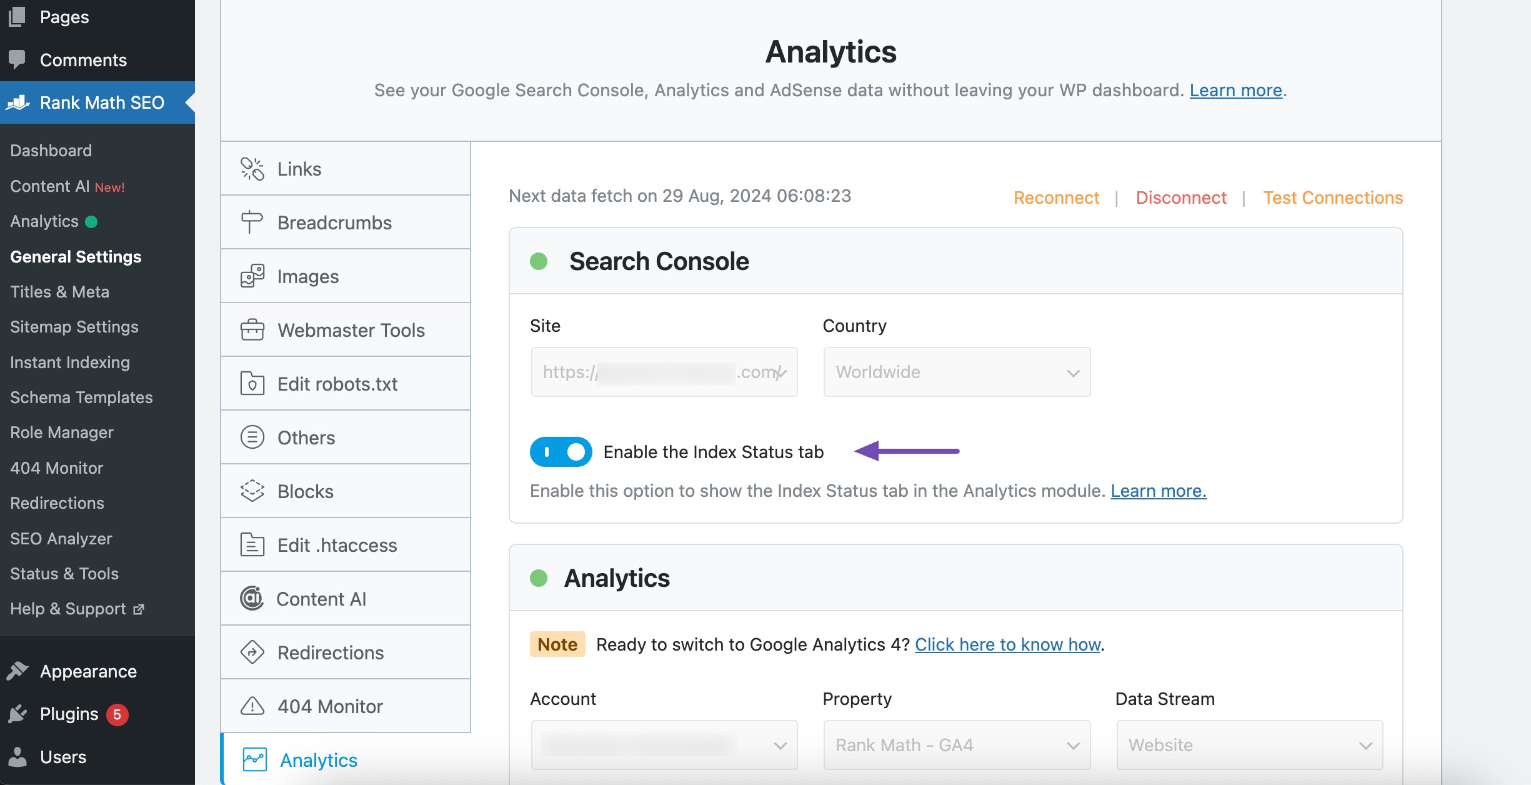Click the Others list icon
This screenshot has width=1531, height=785.
pyautogui.click(x=252, y=437)
